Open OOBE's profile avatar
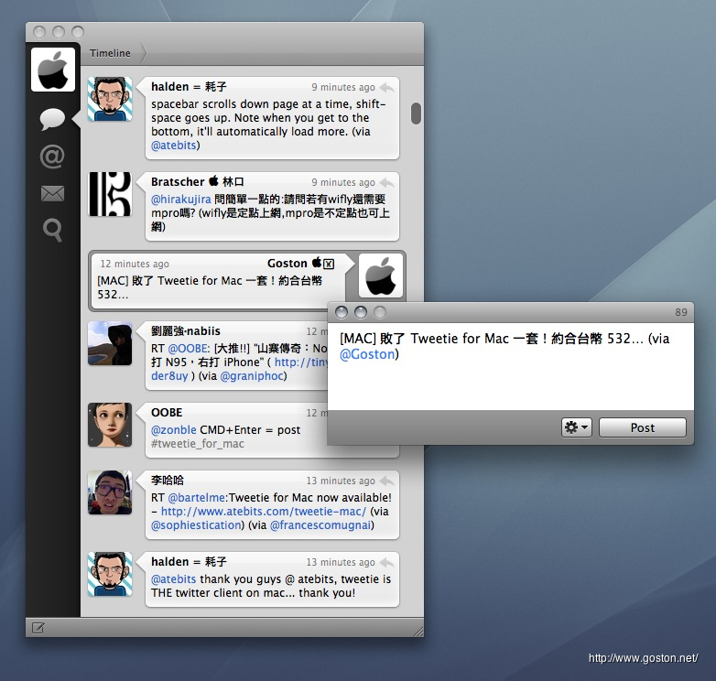The image size is (716, 681). pos(110,425)
